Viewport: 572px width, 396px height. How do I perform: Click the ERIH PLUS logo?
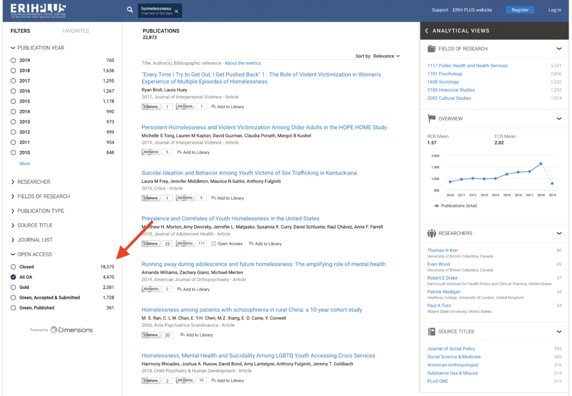[38, 9]
